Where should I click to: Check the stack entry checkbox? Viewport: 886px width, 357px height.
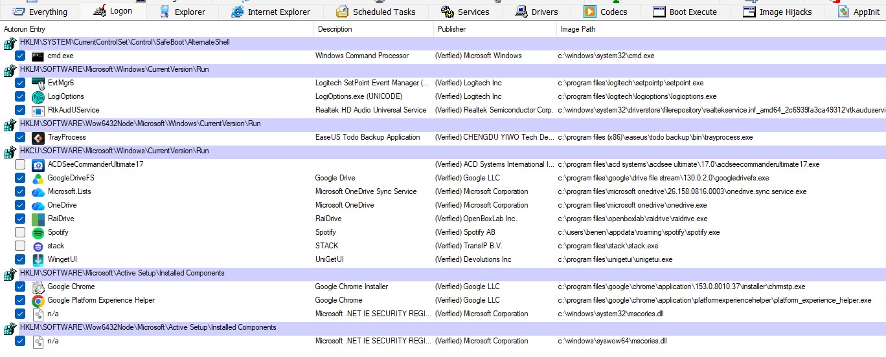point(20,246)
